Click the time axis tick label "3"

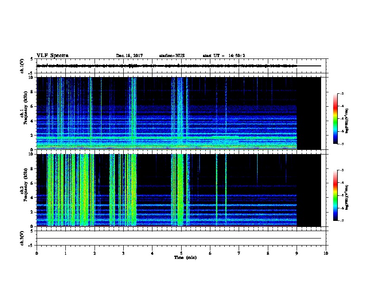click(123, 253)
